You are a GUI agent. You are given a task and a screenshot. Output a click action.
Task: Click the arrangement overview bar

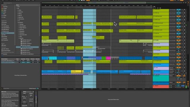[x=112, y=3]
